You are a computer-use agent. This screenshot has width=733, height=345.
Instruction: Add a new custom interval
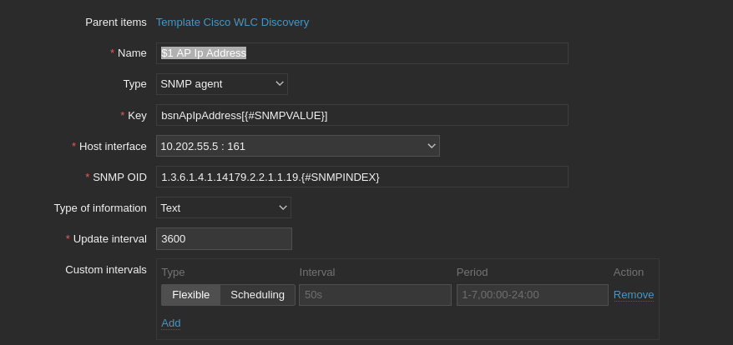170,323
